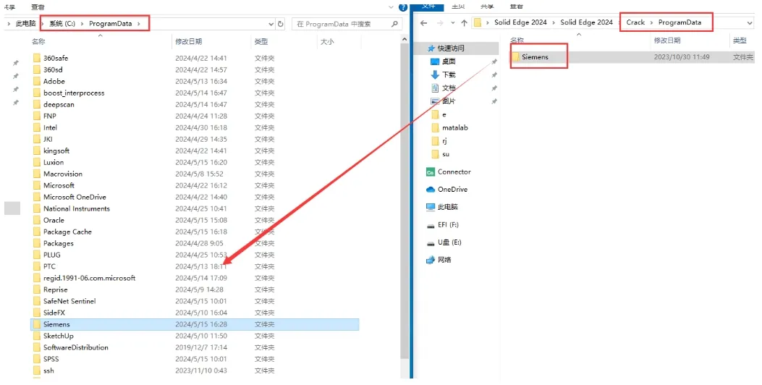
Task: Expand chevron after ProgramData in left address bar
Action: [x=138, y=24]
